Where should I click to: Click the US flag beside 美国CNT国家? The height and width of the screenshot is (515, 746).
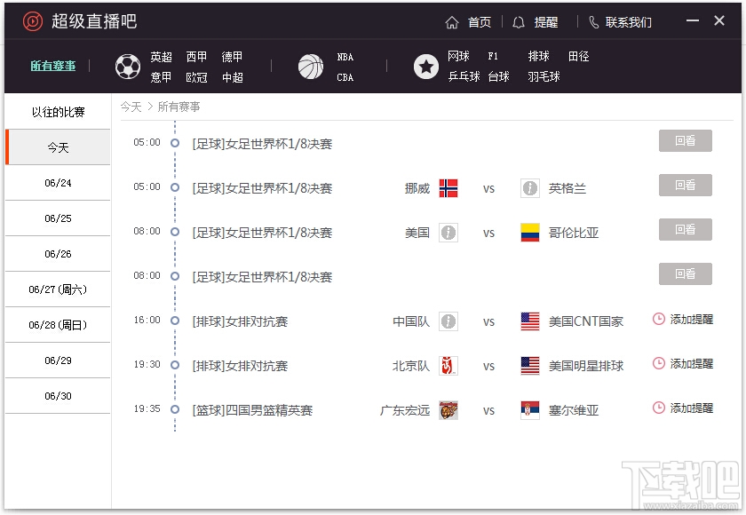tap(529, 321)
